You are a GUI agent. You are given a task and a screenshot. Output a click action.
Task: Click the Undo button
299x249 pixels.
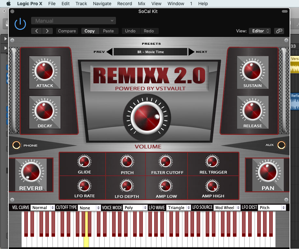tap(130, 31)
